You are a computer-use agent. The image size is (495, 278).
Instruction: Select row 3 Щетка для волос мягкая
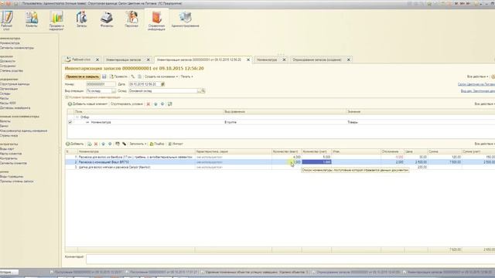click(280, 167)
